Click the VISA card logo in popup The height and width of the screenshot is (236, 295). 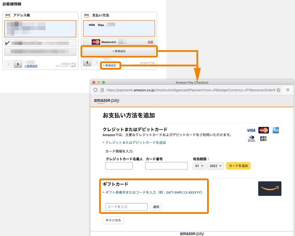coord(251,130)
